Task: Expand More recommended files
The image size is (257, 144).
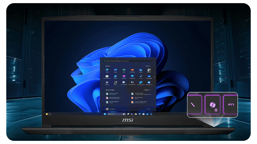Action: 147,90
